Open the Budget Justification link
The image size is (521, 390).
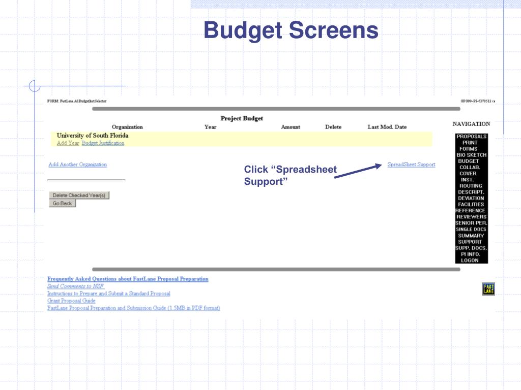click(103, 143)
